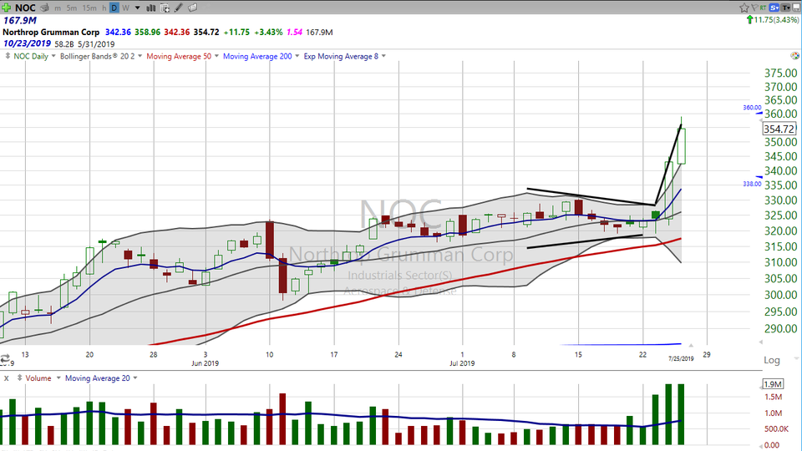Screen dimensions: 802x451
Task: Select the 5m time frame
Action: coord(70,8)
